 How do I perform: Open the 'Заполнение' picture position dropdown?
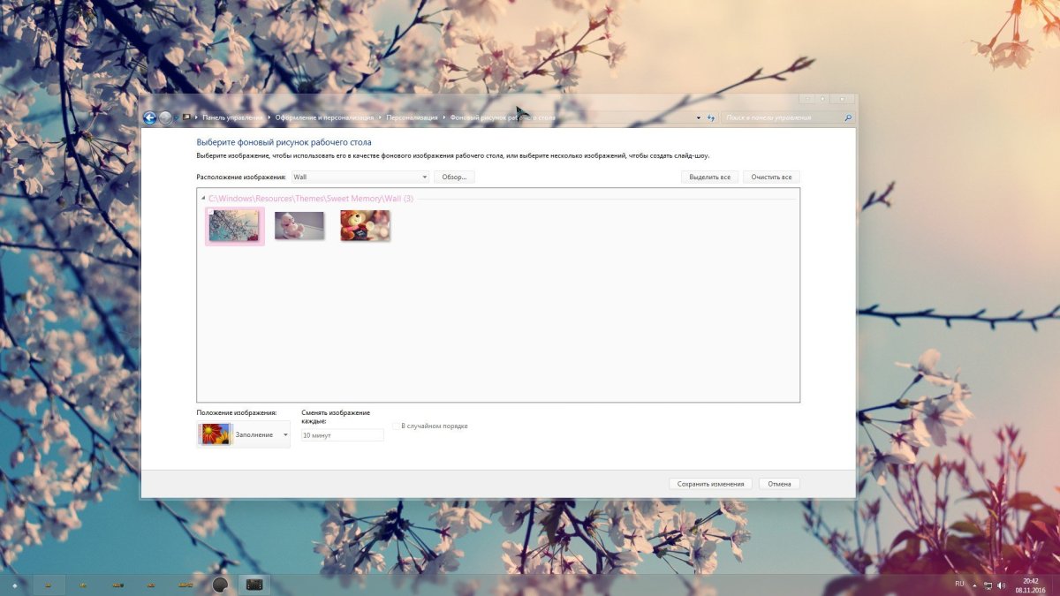pyautogui.click(x=244, y=434)
